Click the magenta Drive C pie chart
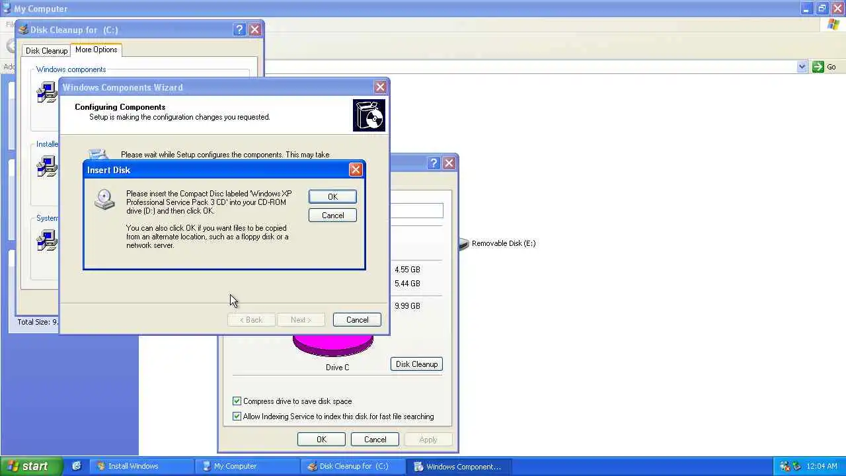Screen dimensions: 846x476 333,344
